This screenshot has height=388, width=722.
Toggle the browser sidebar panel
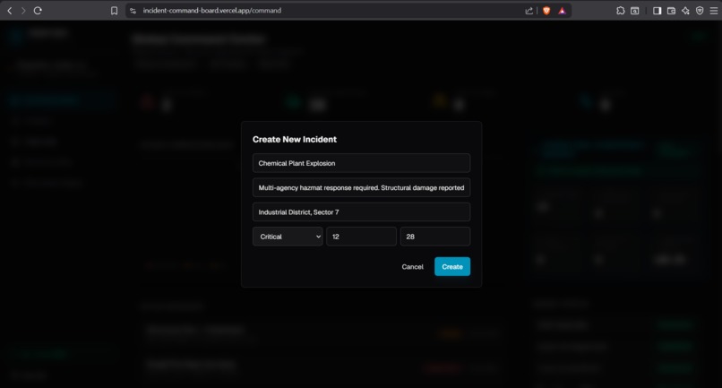658,11
